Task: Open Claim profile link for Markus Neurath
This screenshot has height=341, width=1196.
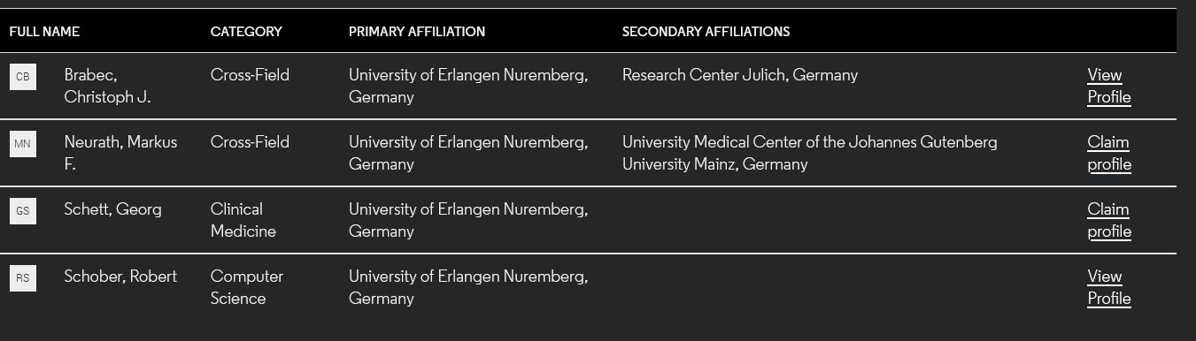Action: [x=1109, y=153]
